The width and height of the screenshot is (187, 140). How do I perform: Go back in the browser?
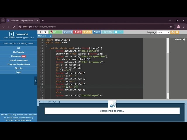[x=3, y=27]
